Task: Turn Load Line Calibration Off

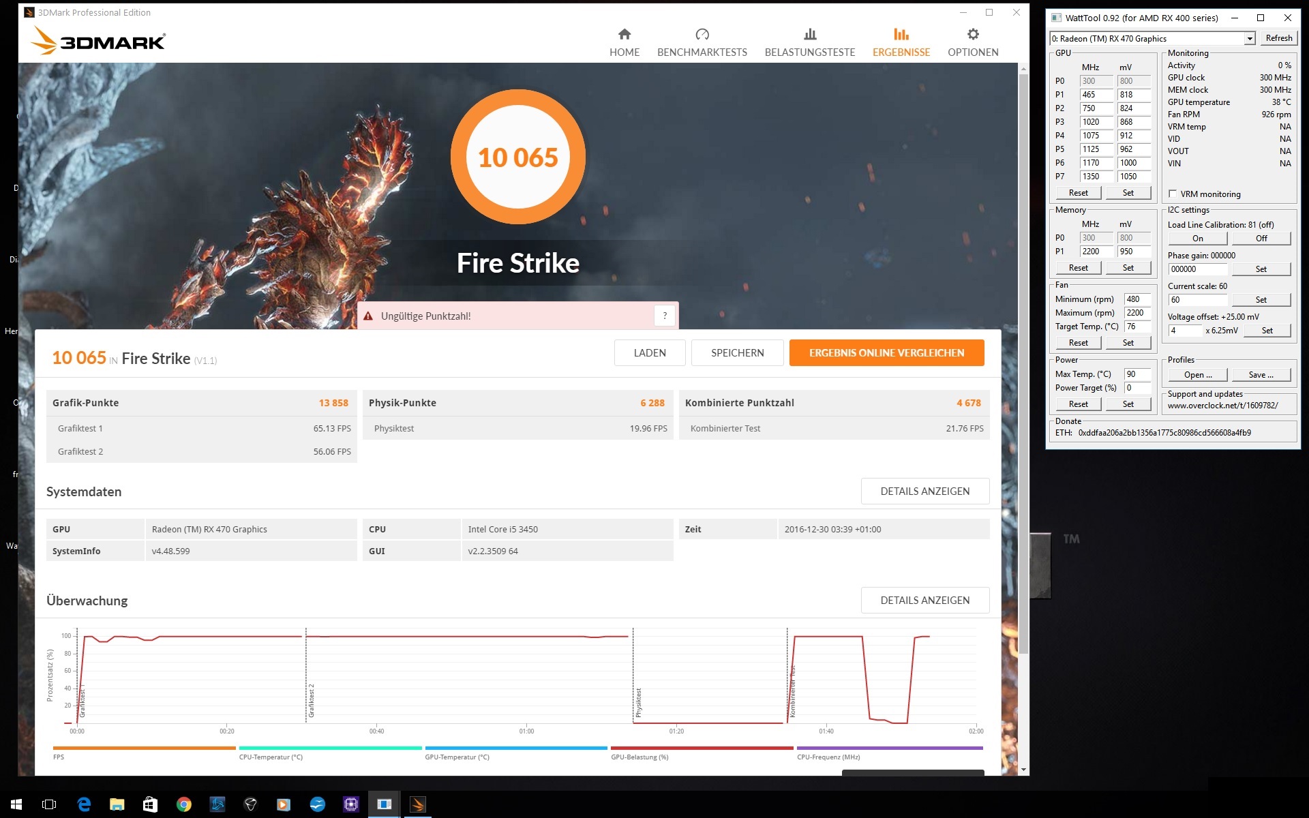Action: click(1261, 239)
